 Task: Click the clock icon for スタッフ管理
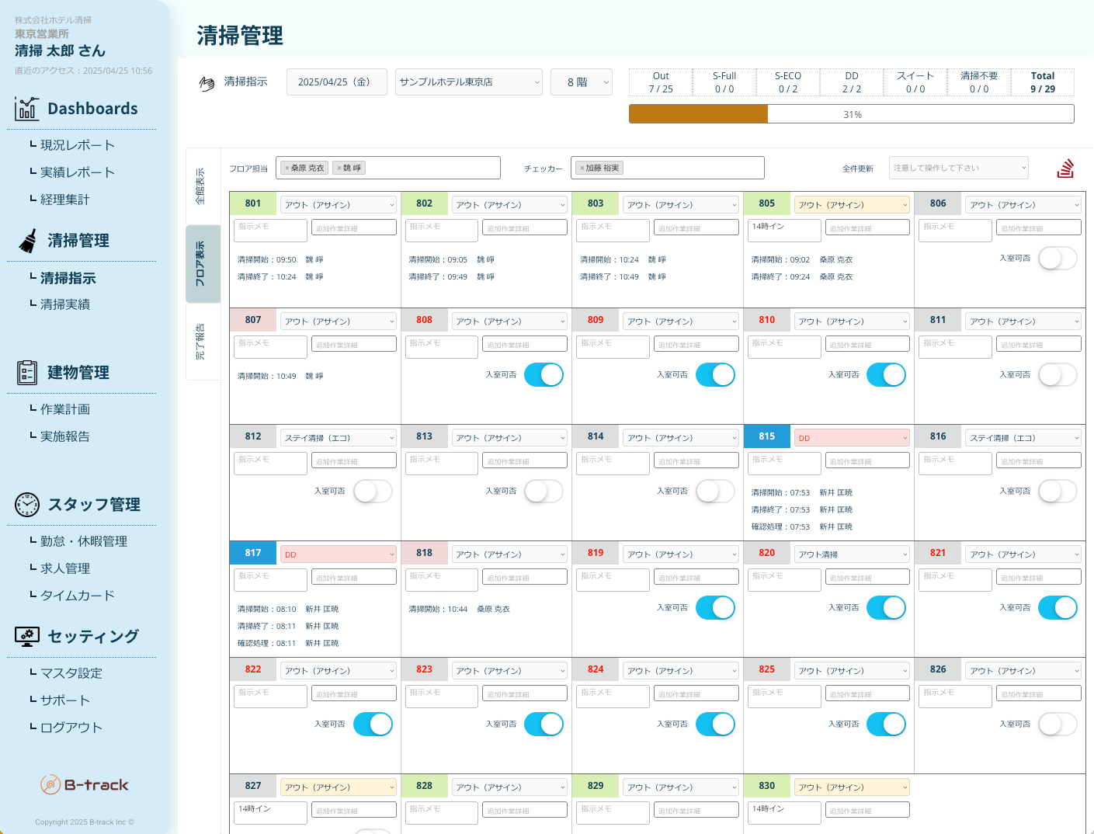[26, 505]
